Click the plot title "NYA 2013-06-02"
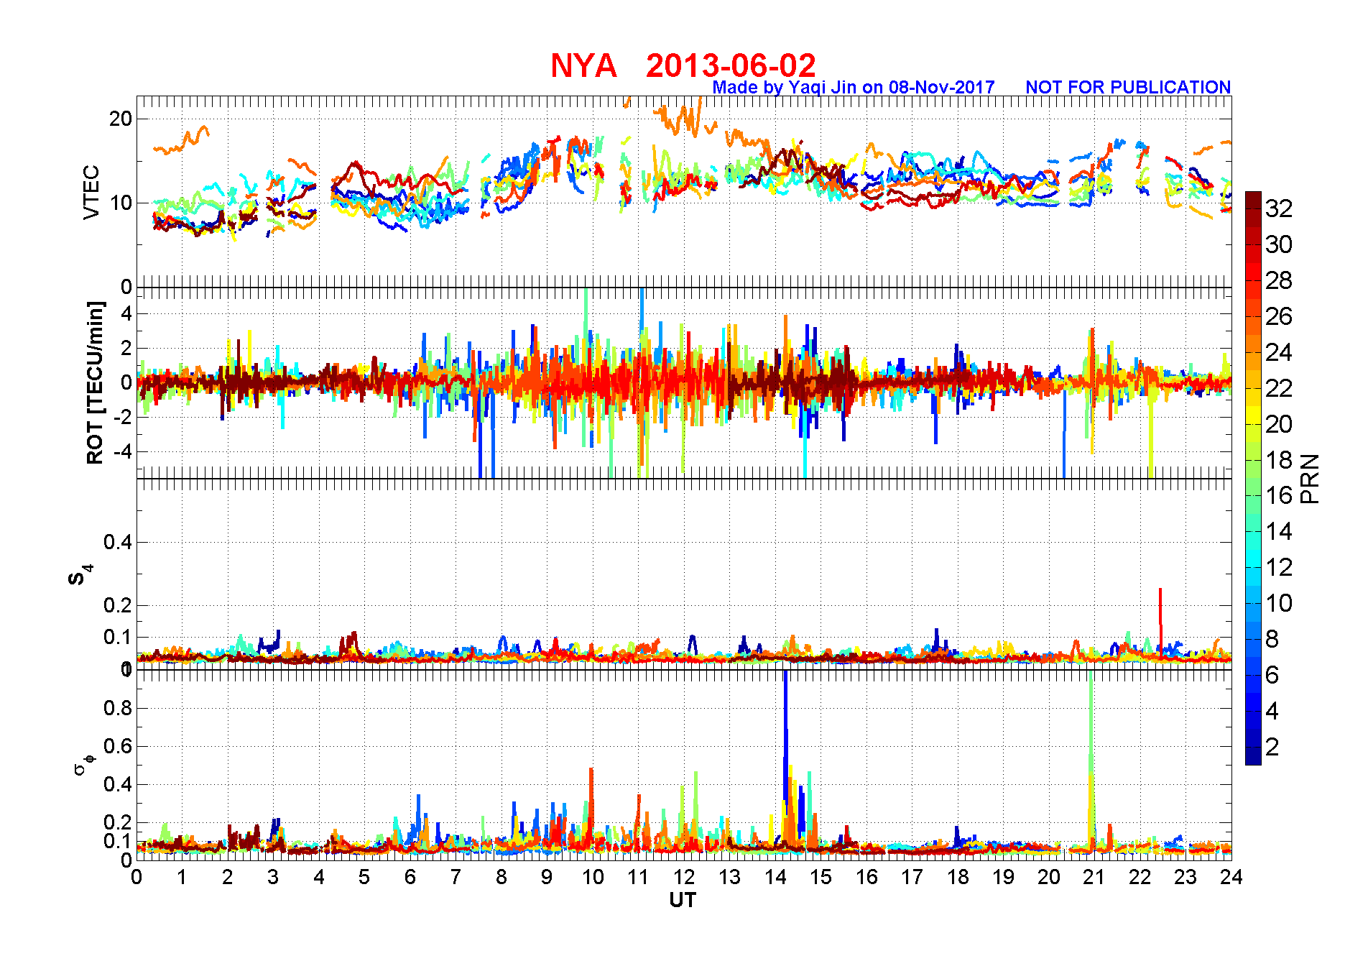Viewport: 1368px width, 956px height. 683,65
